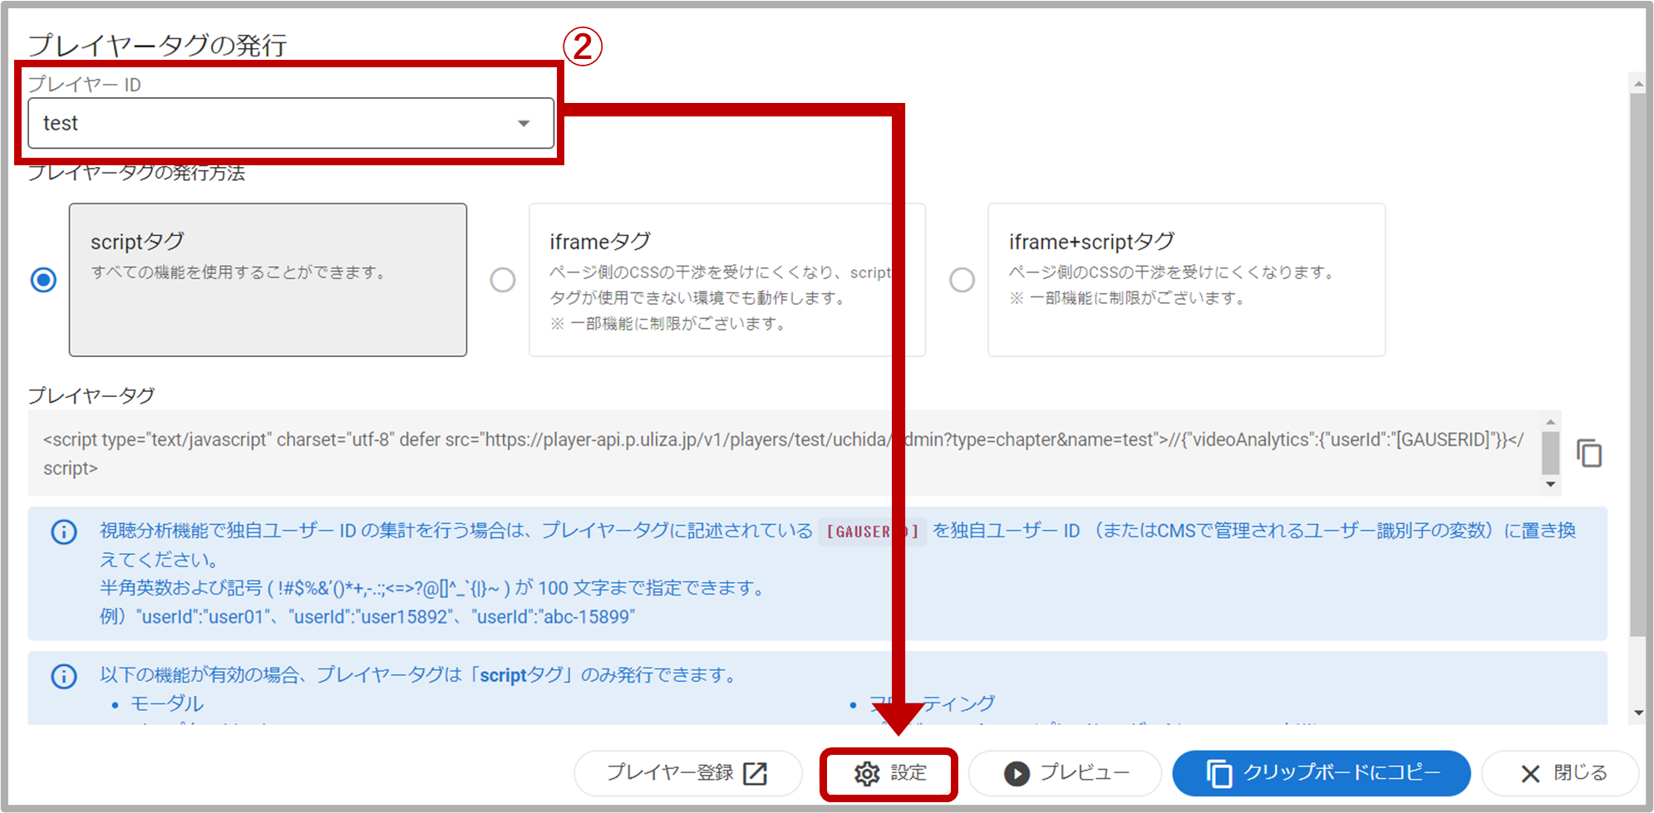The width and height of the screenshot is (1654, 813).
Task: Click クリップボードにコピー button
Action: [1322, 773]
